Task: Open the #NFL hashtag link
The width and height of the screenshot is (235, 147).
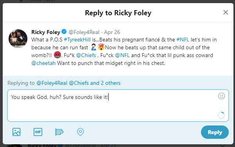Action: 183,40
